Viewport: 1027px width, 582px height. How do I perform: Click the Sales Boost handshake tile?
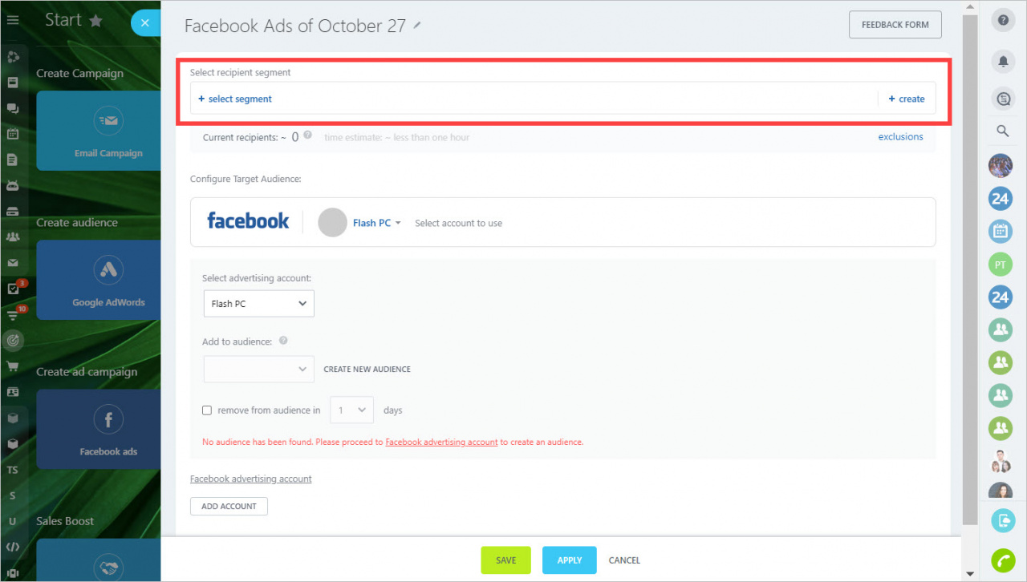[99, 560]
